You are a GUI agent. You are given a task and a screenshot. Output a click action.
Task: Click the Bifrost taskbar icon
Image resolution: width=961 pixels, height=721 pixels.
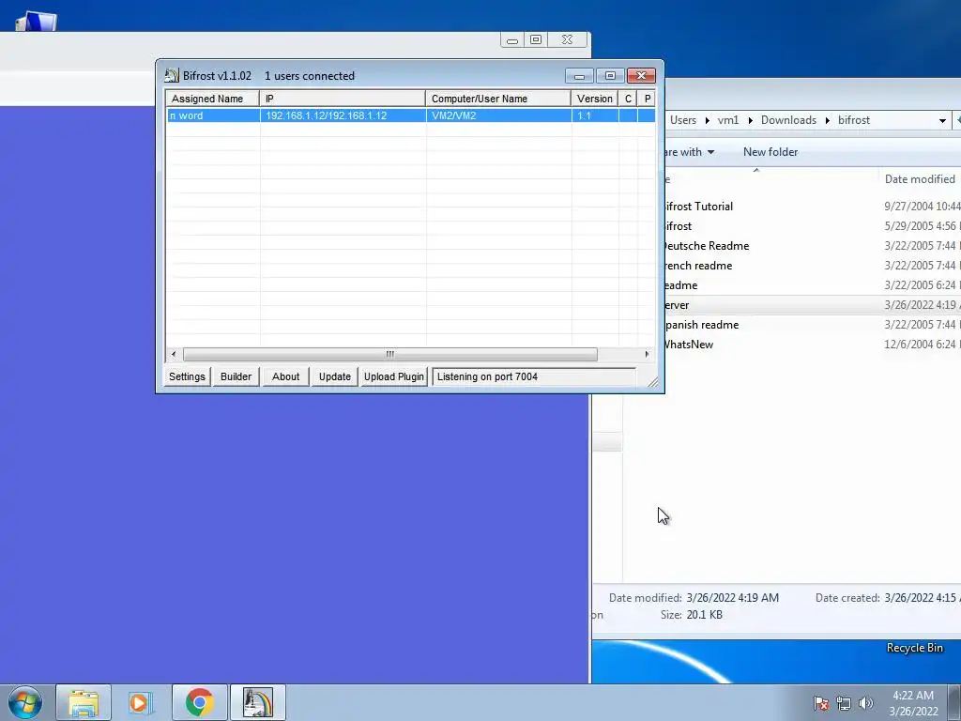pos(257,702)
